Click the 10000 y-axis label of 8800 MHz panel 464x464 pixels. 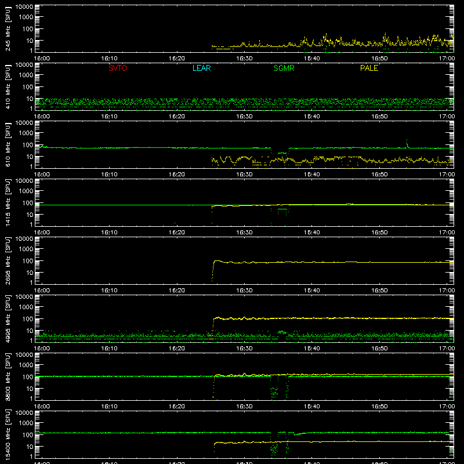point(24,355)
